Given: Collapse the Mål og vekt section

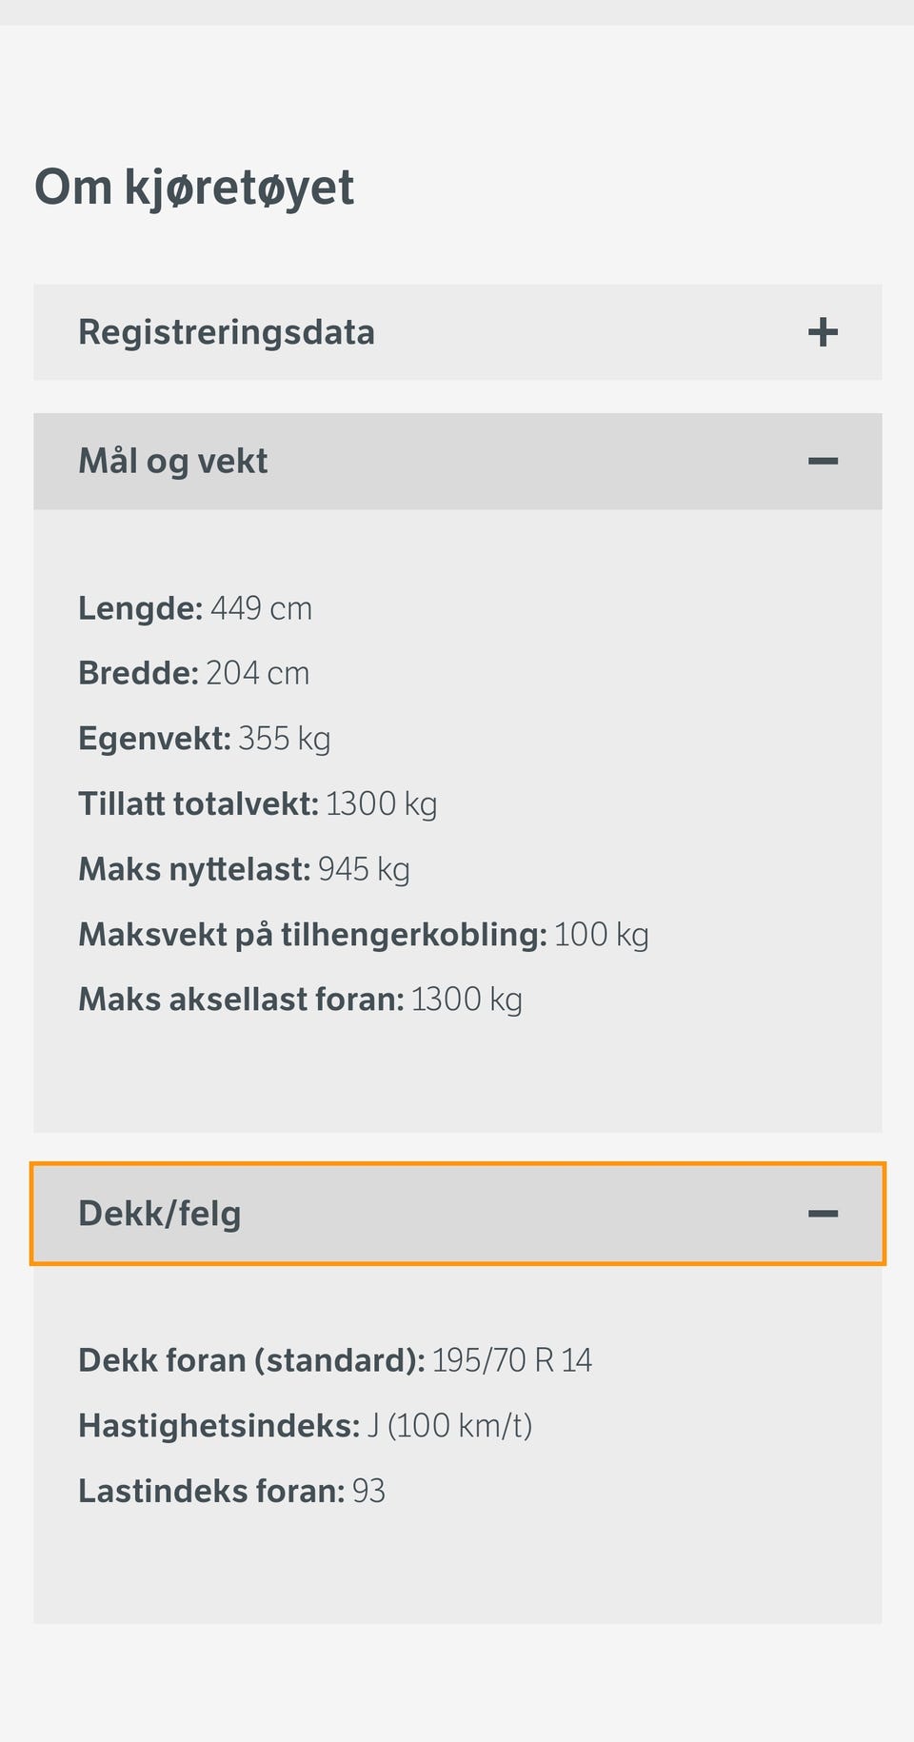Looking at the screenshot, I should click(457, 462).
